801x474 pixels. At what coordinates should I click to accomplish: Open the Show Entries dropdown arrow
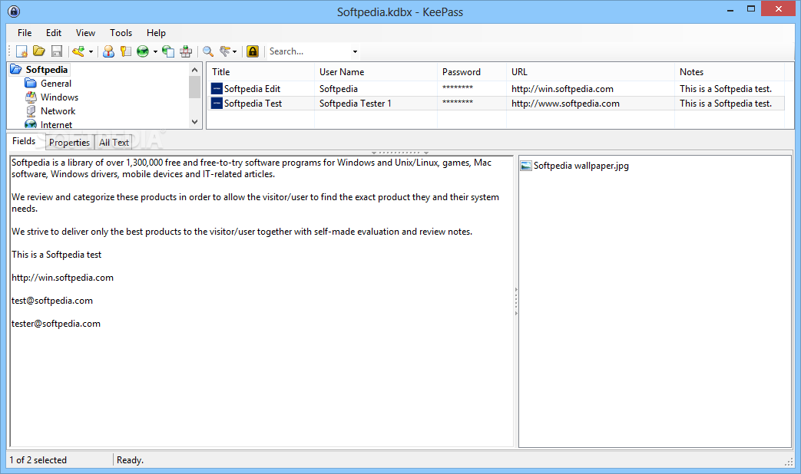pos(234,51)
